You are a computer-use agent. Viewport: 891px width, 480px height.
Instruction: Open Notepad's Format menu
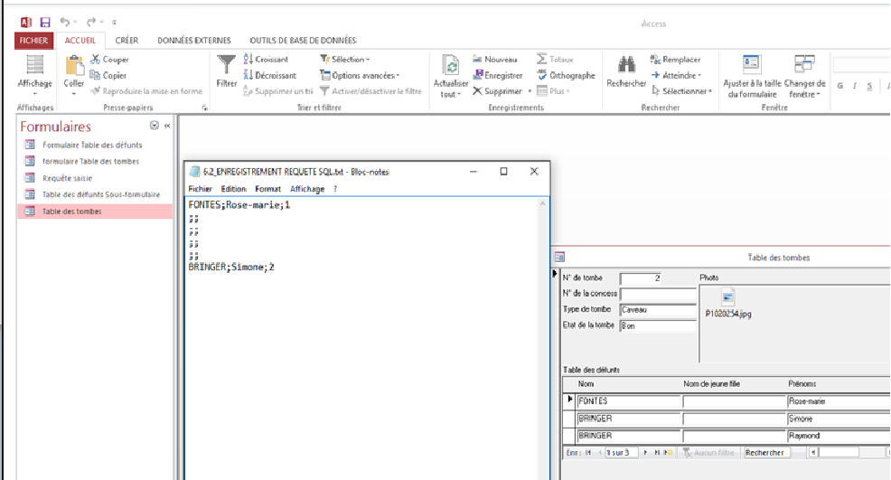pyautogui.click(x=267, y=189)
